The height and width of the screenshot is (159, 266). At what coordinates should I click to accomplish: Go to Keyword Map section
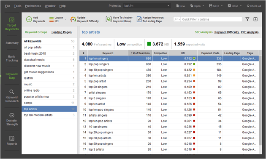click(12, 76)
